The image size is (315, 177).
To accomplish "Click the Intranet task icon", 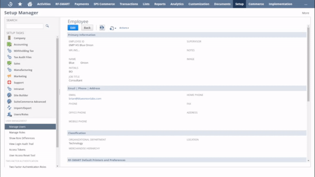I will (9, 89).
